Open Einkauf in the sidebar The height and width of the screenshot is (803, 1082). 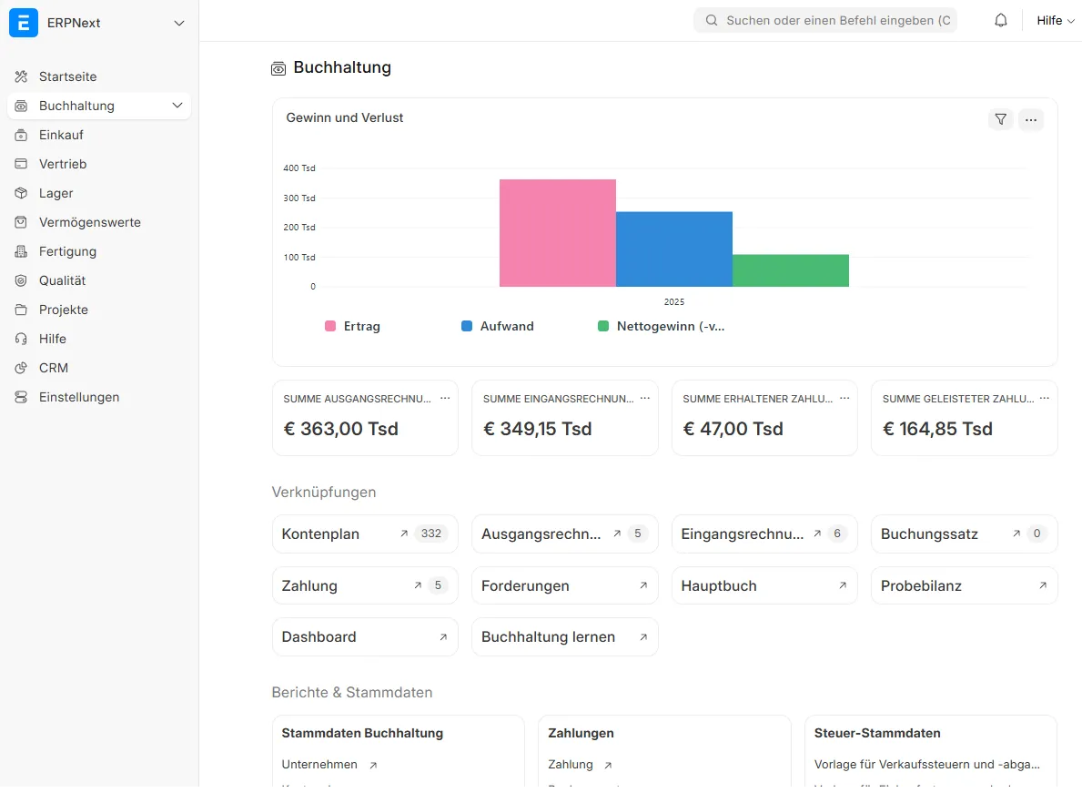click(x=61, y=135)
